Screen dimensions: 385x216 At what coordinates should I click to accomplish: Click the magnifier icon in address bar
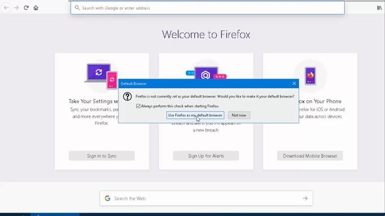pyautogui.click(x=77, y=8)
